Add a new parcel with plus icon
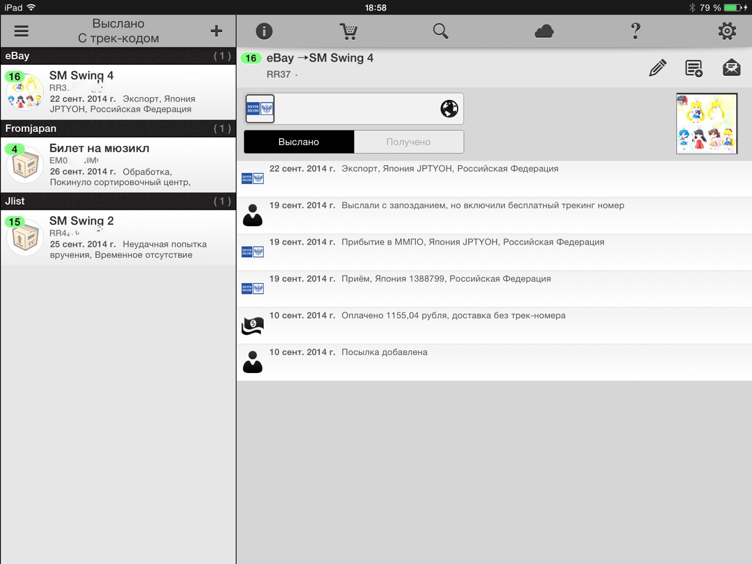Viewport: 752px width, 564px height. pyautogui.click(x=216, y=31)
